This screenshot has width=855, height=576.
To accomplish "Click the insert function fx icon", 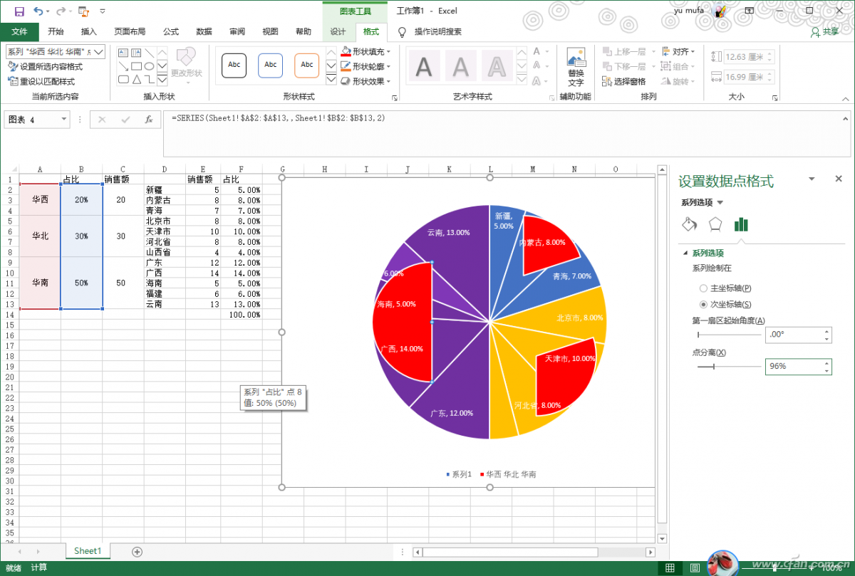I will click(x=149, y=120).
